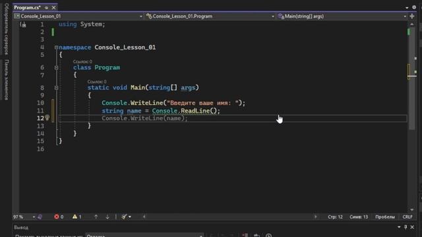Screen dimensions: 422x237
Task: Collapse the class Program block
Action: [56, 67]
